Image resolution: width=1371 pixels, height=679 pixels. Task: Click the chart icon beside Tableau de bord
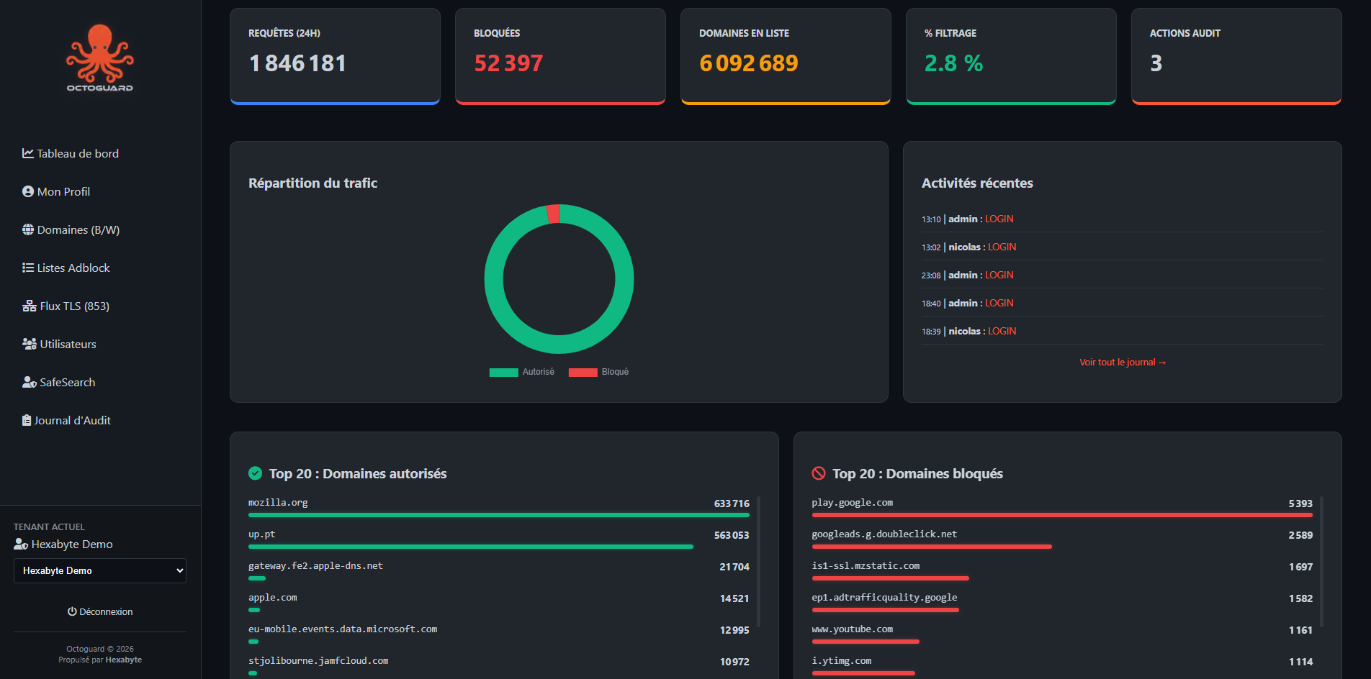[27, 152]
